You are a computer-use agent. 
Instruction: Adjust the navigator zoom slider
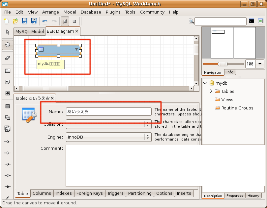coord(223,64)
